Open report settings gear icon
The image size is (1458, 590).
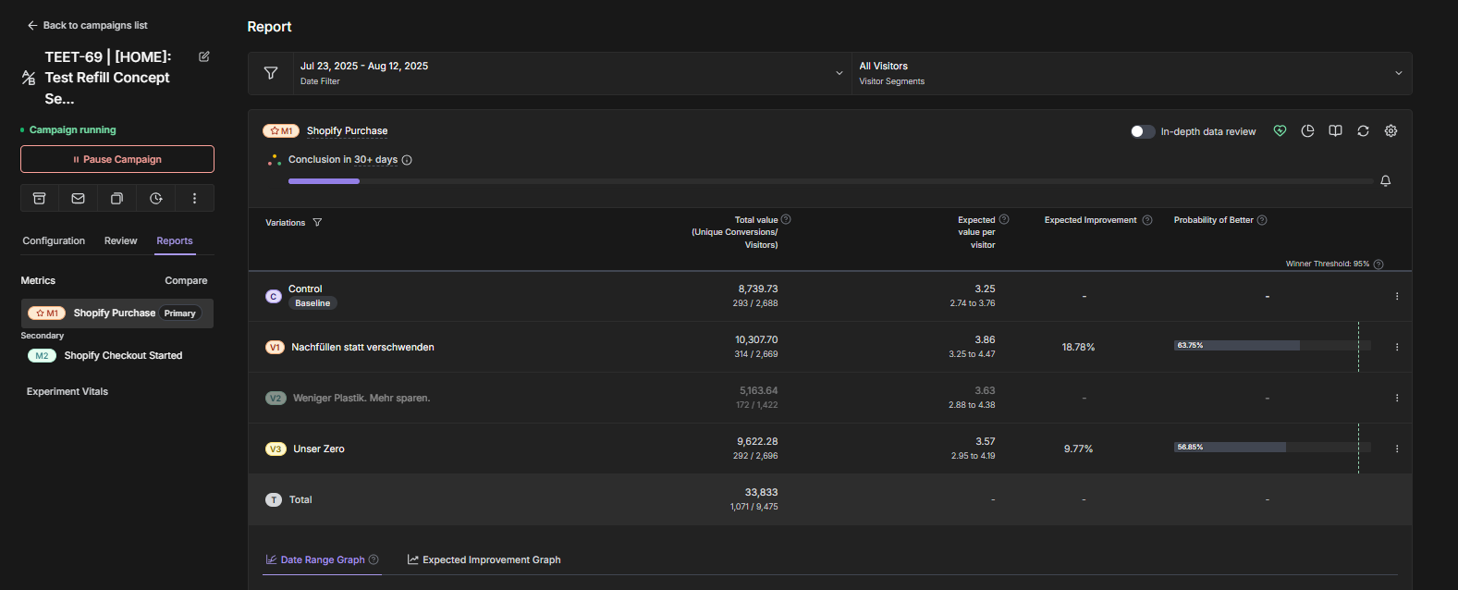click(x=1391, y=131)
